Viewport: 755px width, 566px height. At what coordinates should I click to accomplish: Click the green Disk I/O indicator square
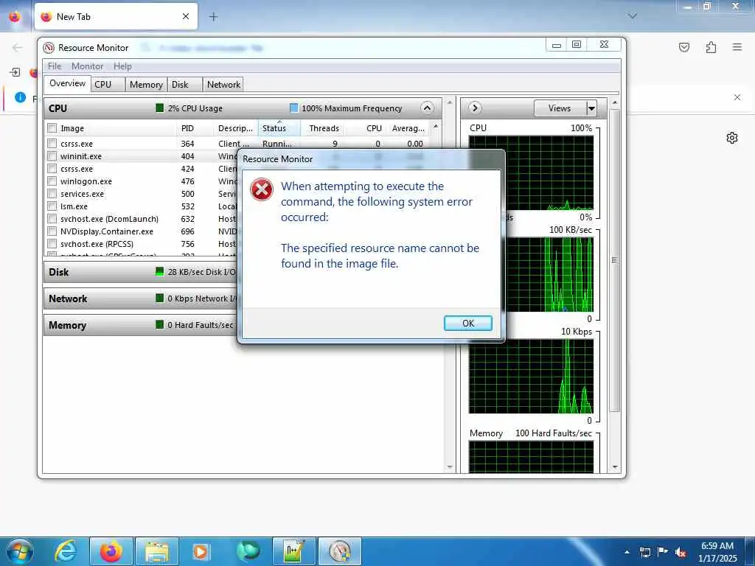coord(160,271)
